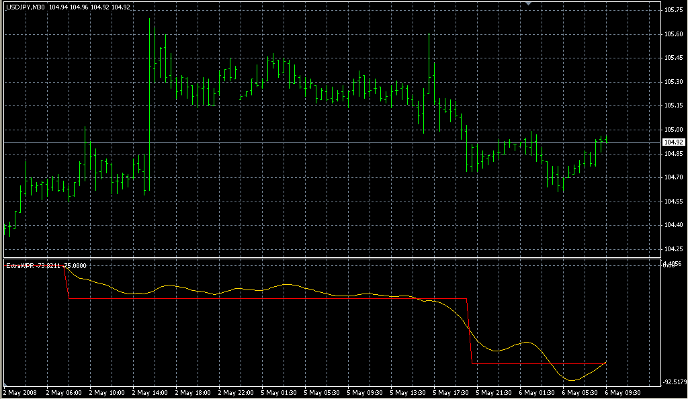Screen dimensions: 688x399
Task: Click the 105.00 price axis label
Action: pos(673,130)
